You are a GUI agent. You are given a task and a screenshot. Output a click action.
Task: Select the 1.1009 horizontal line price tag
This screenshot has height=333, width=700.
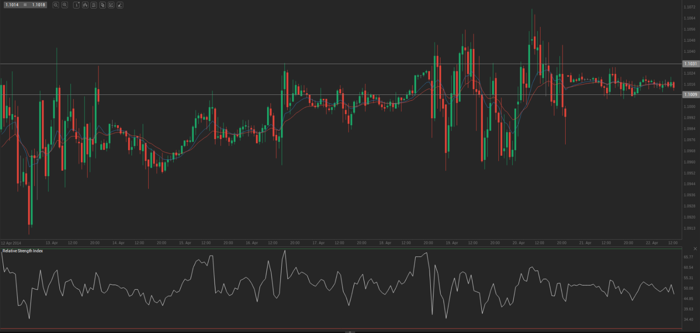690,94
